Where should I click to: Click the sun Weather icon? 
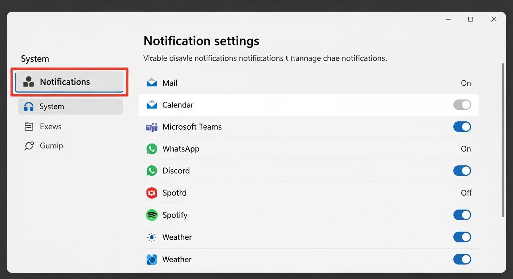pyautogui.click(x=151, y=237)
